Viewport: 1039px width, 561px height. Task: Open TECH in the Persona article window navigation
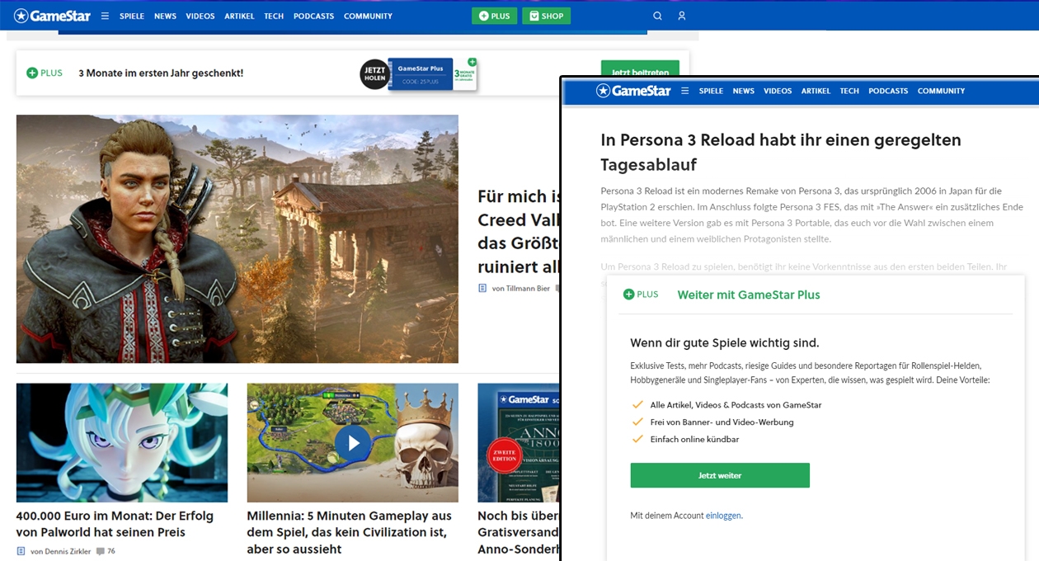(849, 92)
